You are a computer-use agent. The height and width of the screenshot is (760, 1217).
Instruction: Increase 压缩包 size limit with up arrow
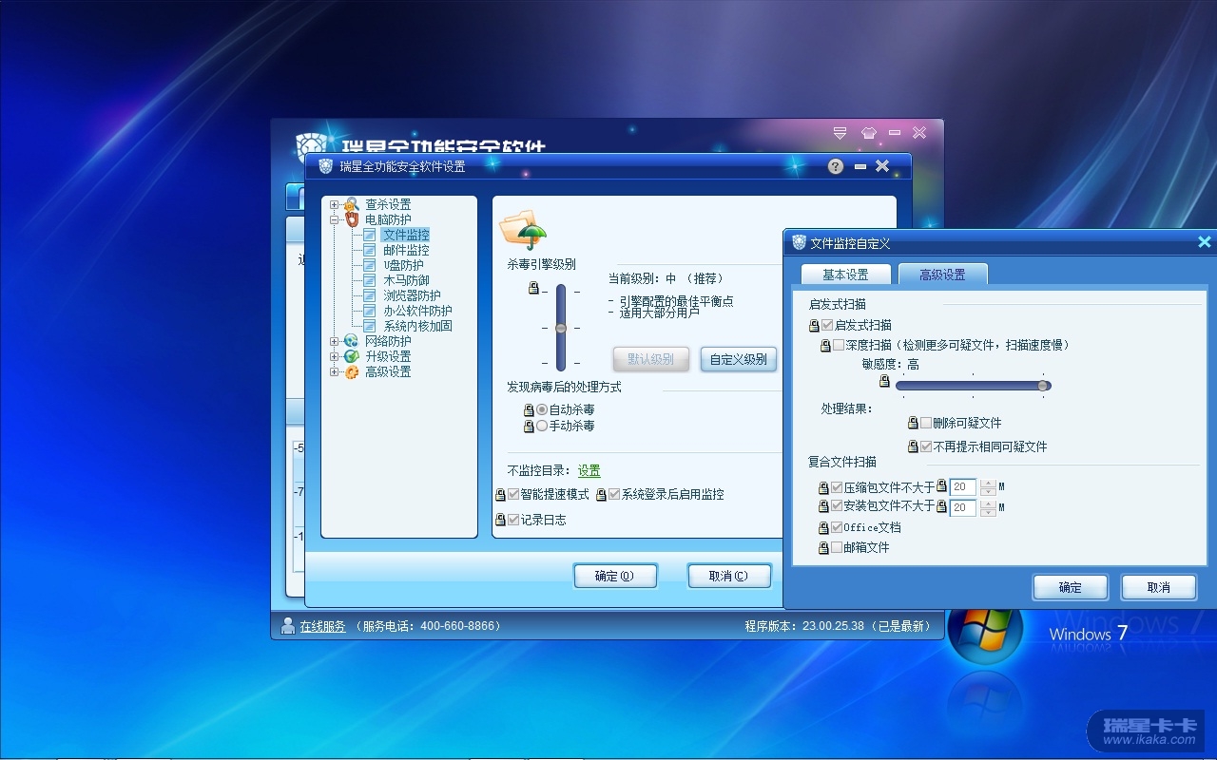pos(988,483)
